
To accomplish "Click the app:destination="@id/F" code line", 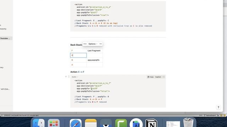I will [x=89, y=86].
